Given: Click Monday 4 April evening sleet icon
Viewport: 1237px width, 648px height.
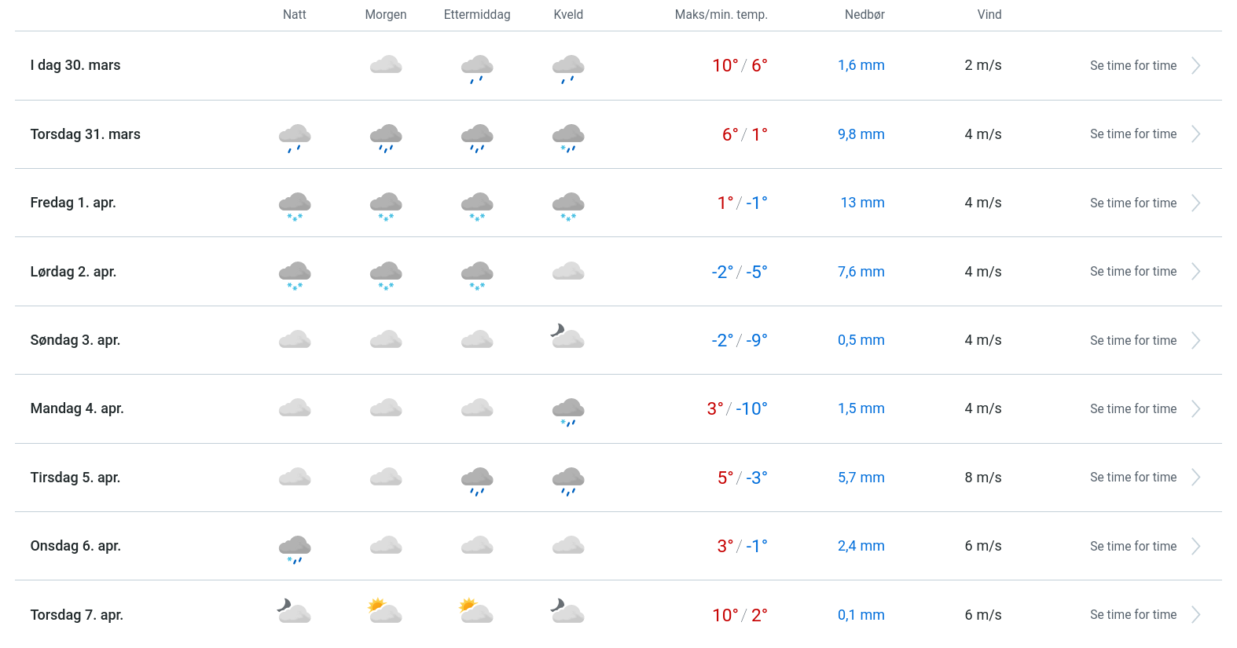Looking at the screenshot, I should tap(568, 412).
